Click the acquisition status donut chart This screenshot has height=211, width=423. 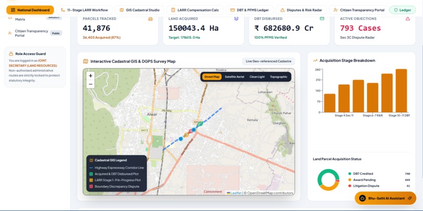pos(329,180)
